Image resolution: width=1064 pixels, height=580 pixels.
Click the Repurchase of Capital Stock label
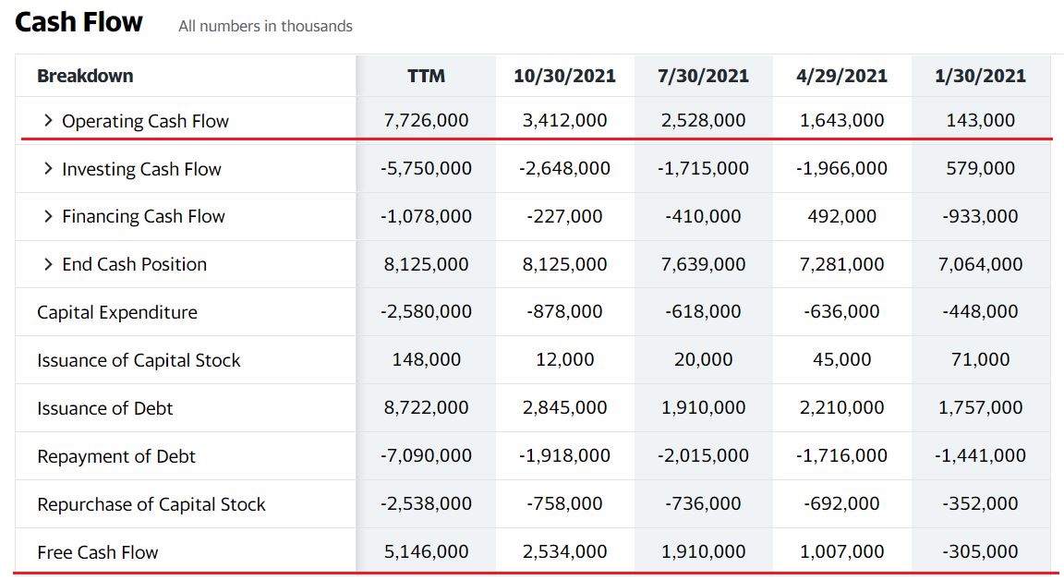151,504
